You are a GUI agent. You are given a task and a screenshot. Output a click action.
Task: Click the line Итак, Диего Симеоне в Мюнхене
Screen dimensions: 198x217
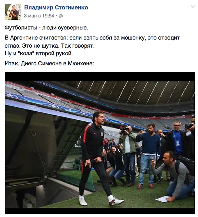(x=49, y=64)
